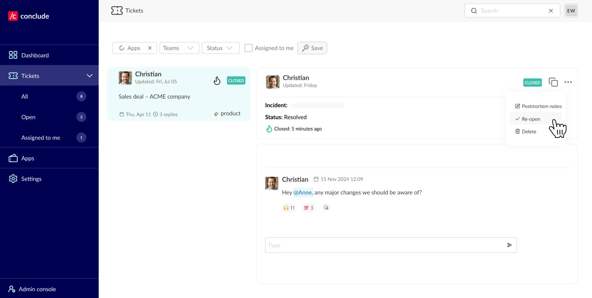The width and height of the screenshot is (592, 298).
Task: Expand the Teams filter dropdown
Action: click(x=179, y=48)
